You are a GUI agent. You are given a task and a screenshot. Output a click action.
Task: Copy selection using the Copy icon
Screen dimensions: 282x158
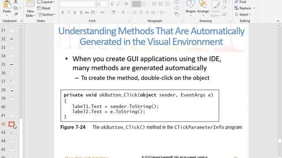click(16, 8)
